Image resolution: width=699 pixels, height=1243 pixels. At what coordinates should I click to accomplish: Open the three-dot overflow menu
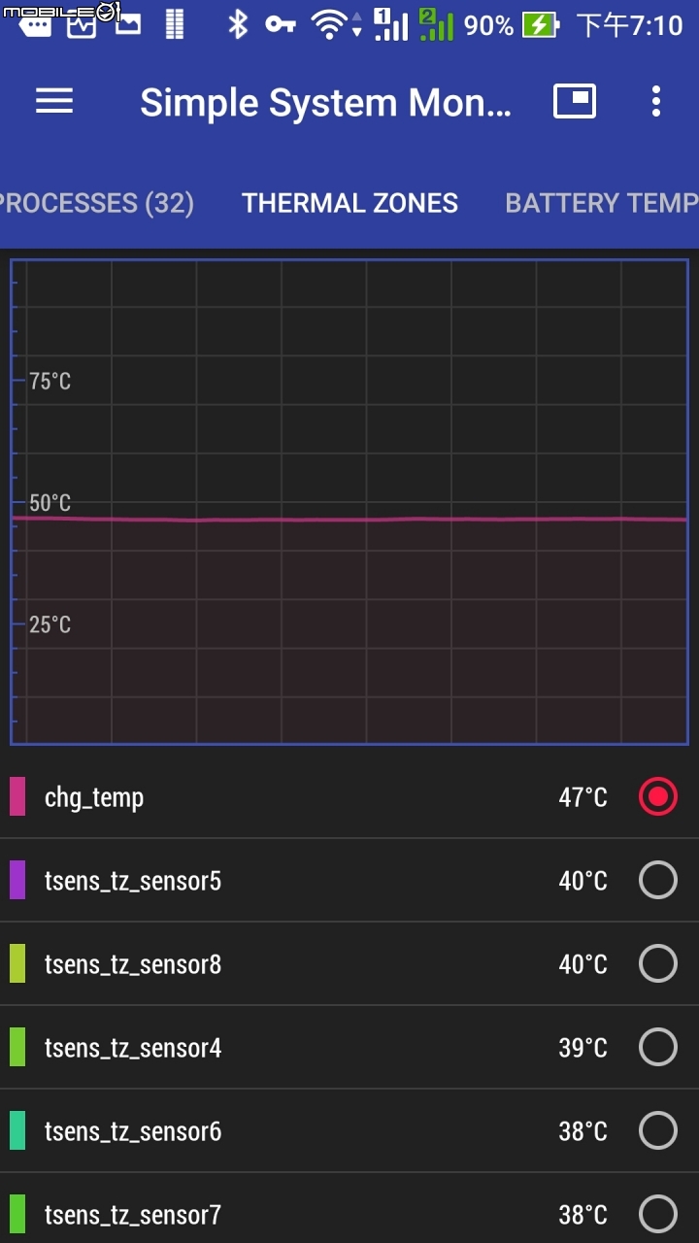tap(656, 101)
